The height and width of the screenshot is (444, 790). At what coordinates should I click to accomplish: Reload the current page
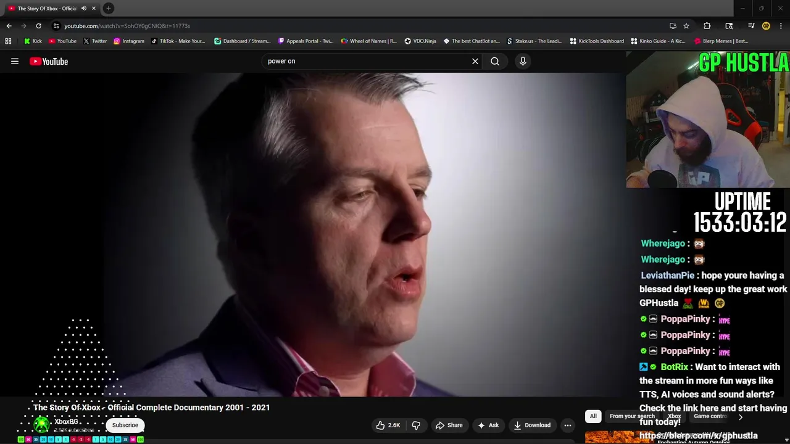pos(38,26)
